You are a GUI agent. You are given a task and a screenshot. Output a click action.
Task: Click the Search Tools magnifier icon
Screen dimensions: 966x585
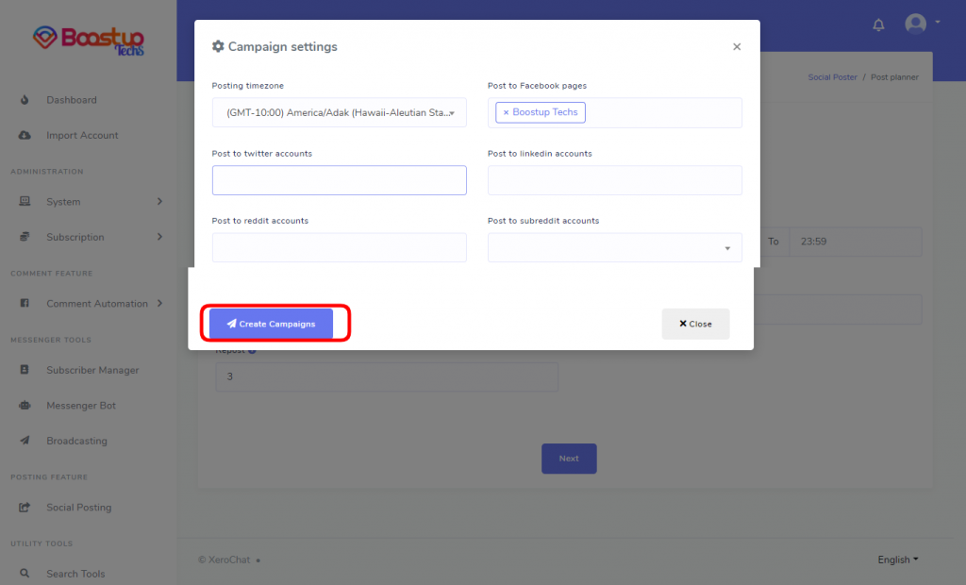coord(25,574)
